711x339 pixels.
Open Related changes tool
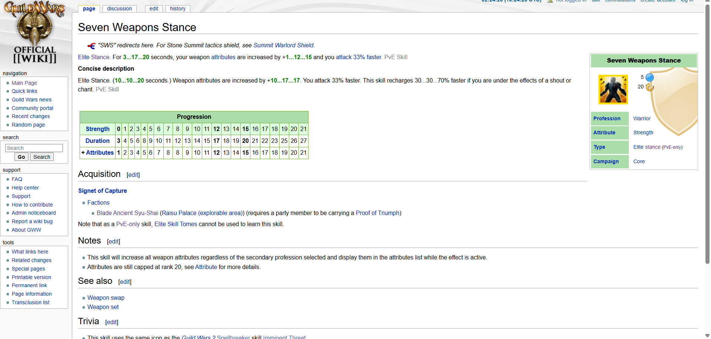[31, 260]
